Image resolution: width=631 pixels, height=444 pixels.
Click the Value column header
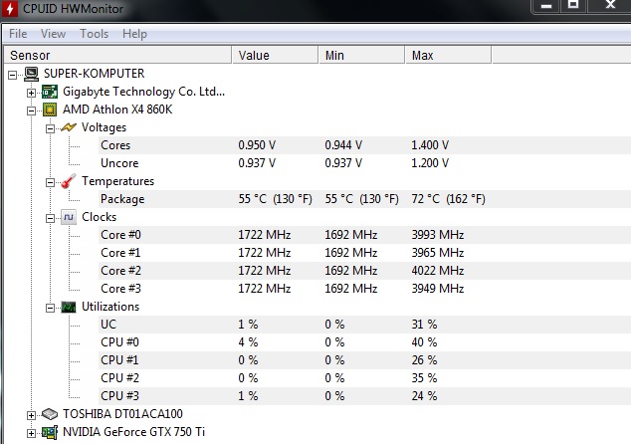click(275, 55)
